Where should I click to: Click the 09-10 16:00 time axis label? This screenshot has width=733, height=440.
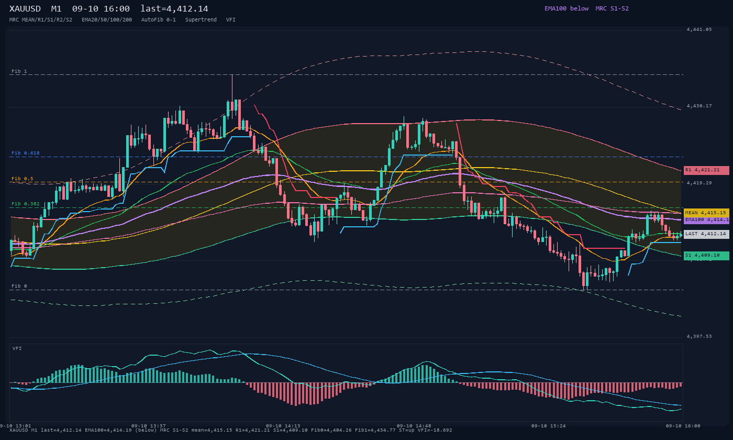tap(683, 426)
